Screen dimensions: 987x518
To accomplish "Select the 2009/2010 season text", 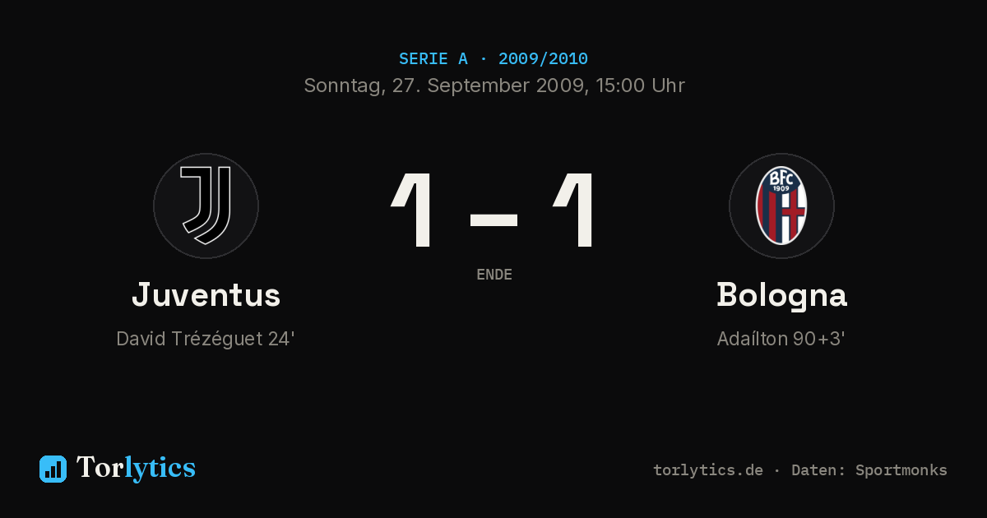I will pyautogui.click(x=543, y=58).
